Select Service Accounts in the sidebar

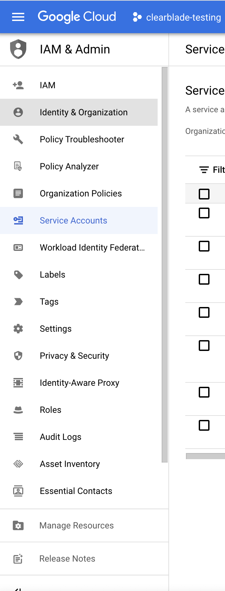coord(73,220)
